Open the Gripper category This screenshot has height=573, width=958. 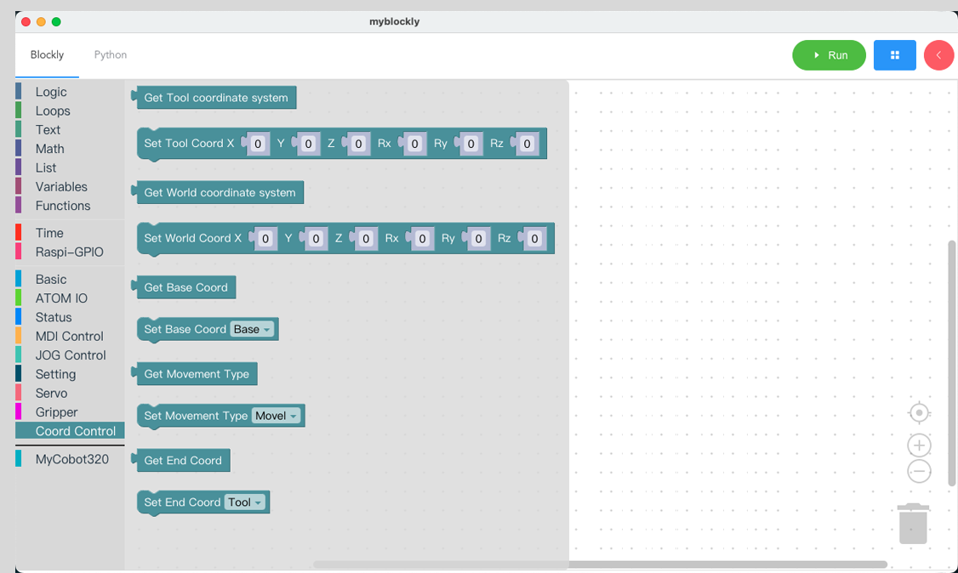pos(56,412)
